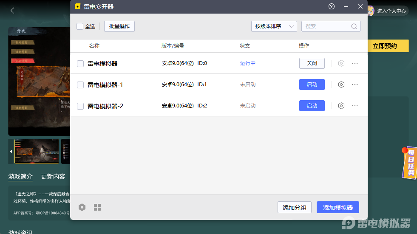Click the 名称 column header
This screenshot has width=417, height=234.
point(94,46)
